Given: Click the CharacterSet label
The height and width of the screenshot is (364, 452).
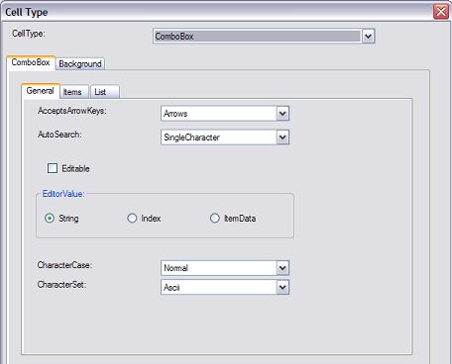Looking at the screenshot, I should [61, 285].
